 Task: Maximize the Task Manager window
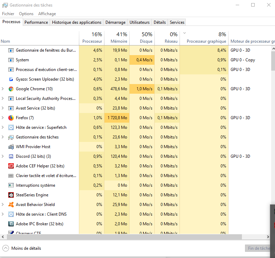tap(253, 5)
